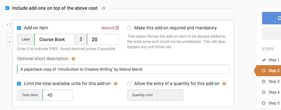Click the blue button at top right
Screen dimensions: 281x110
[272, 18]
